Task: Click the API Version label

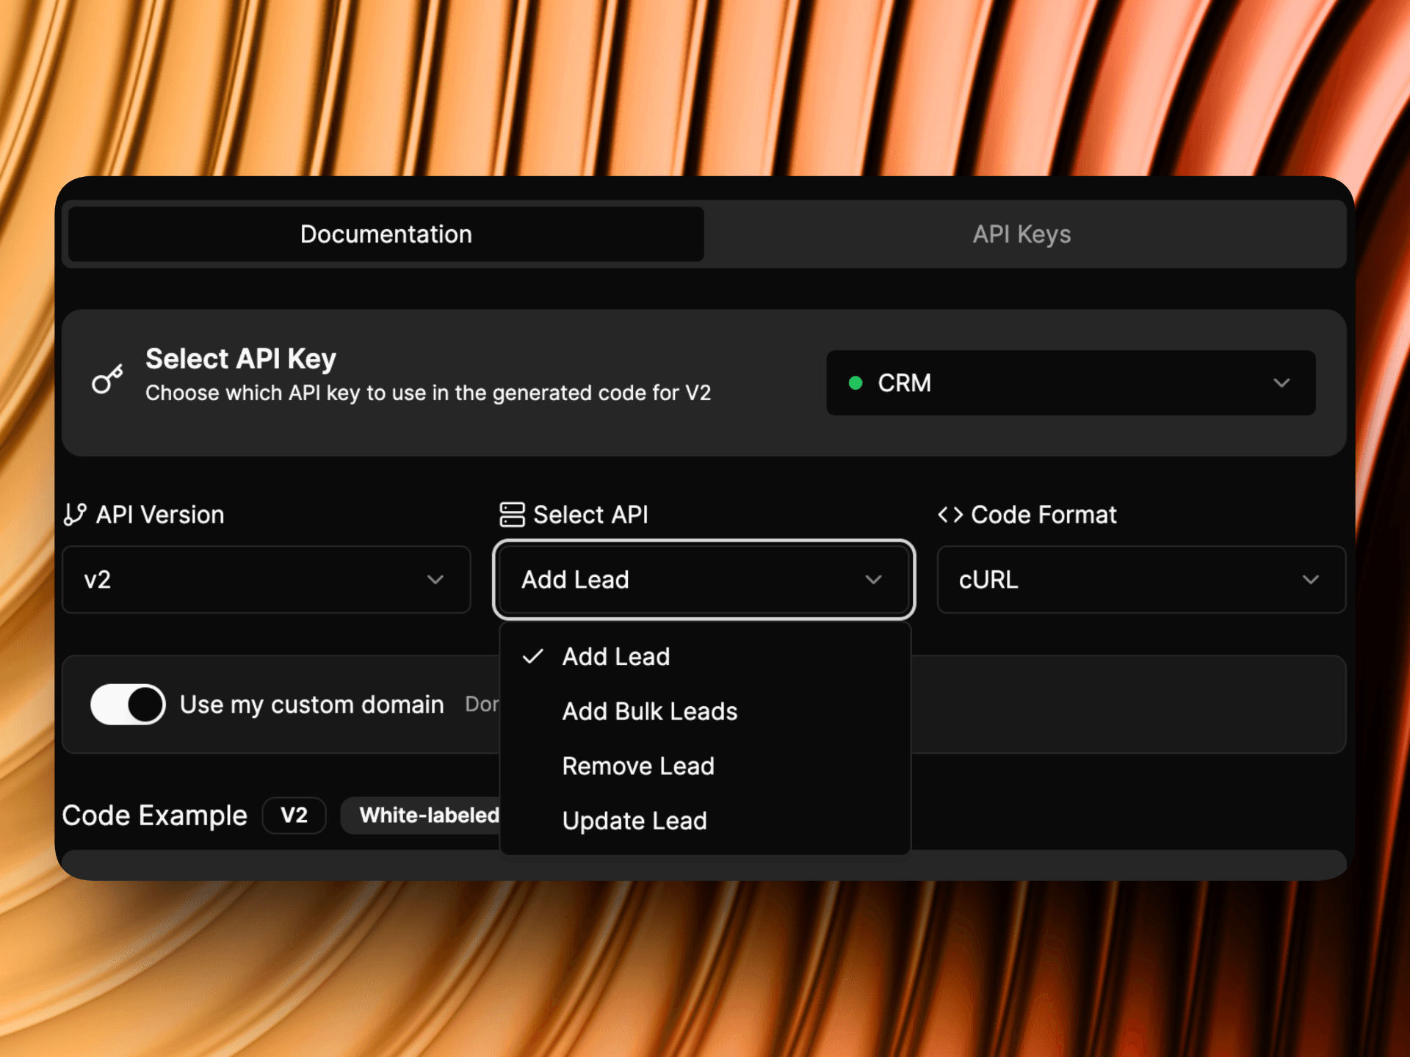Action: 159,515
